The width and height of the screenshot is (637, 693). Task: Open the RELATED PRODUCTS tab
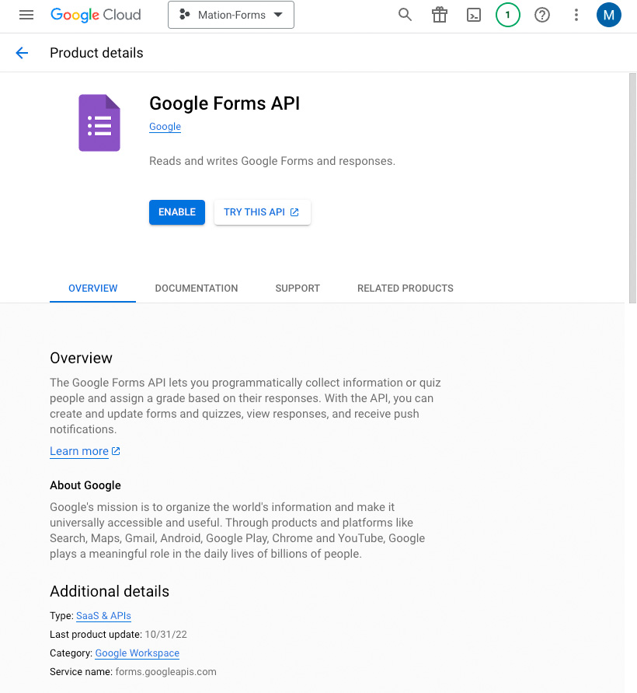(406, 288)
